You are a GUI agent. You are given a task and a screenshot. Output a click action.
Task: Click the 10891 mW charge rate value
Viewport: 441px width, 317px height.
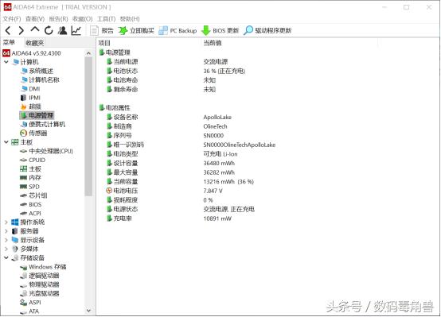coord(217,218)
